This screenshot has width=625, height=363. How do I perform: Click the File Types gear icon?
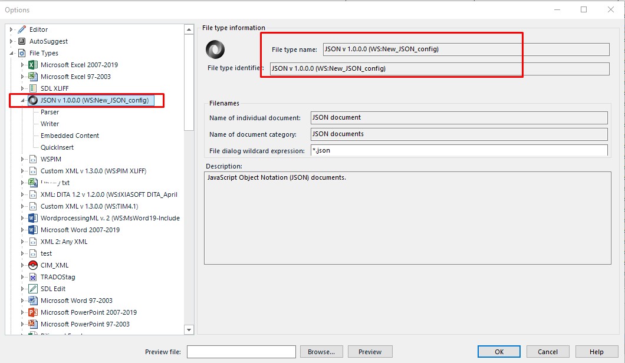(x=22, y=53)
